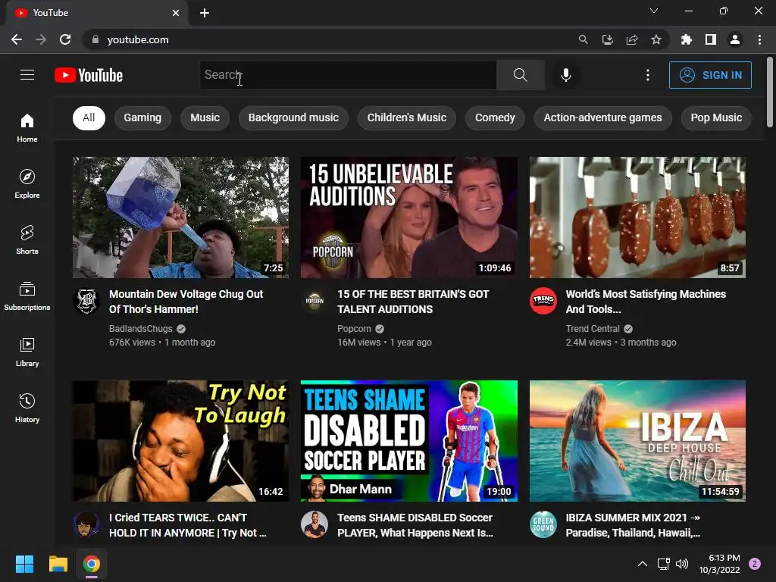Play Try Not To Laugh thumbnail
The image size is (776, 582).
coord(180,441)
